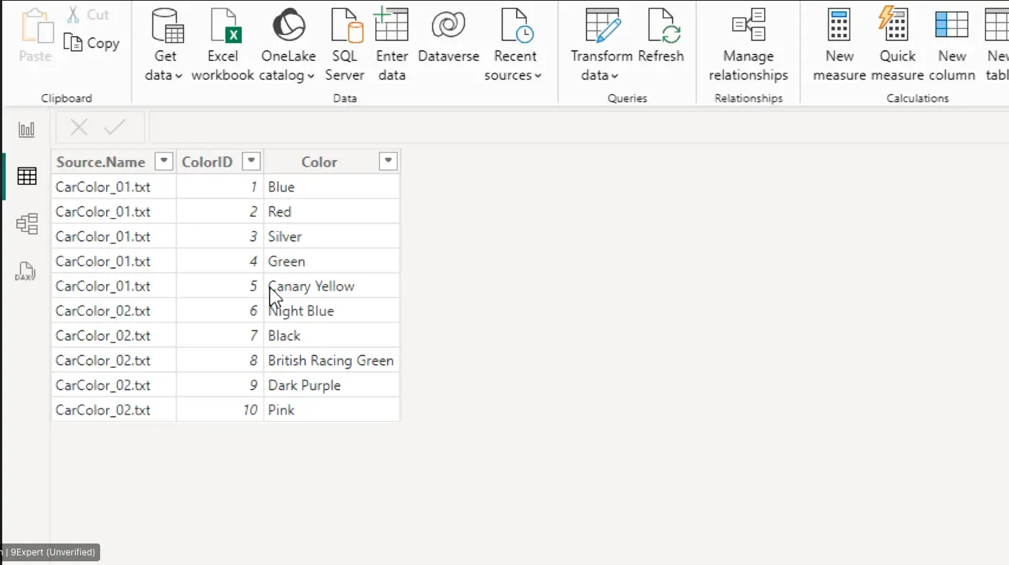Click inside the formula bar
The height and width of the screenshot is (565, 1009).
[x=579, y=128]
